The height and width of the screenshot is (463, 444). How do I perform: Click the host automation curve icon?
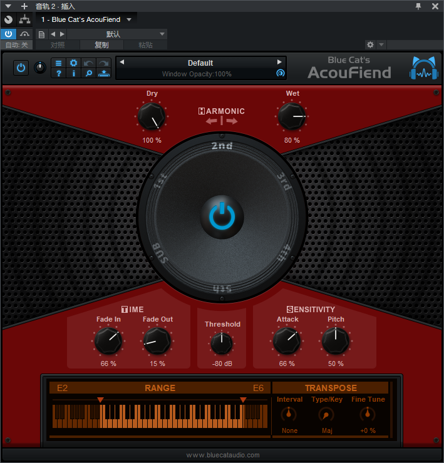24,34
